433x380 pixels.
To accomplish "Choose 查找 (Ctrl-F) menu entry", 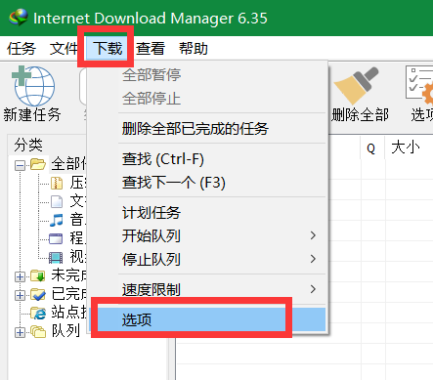I will click(x=208, y=159).
